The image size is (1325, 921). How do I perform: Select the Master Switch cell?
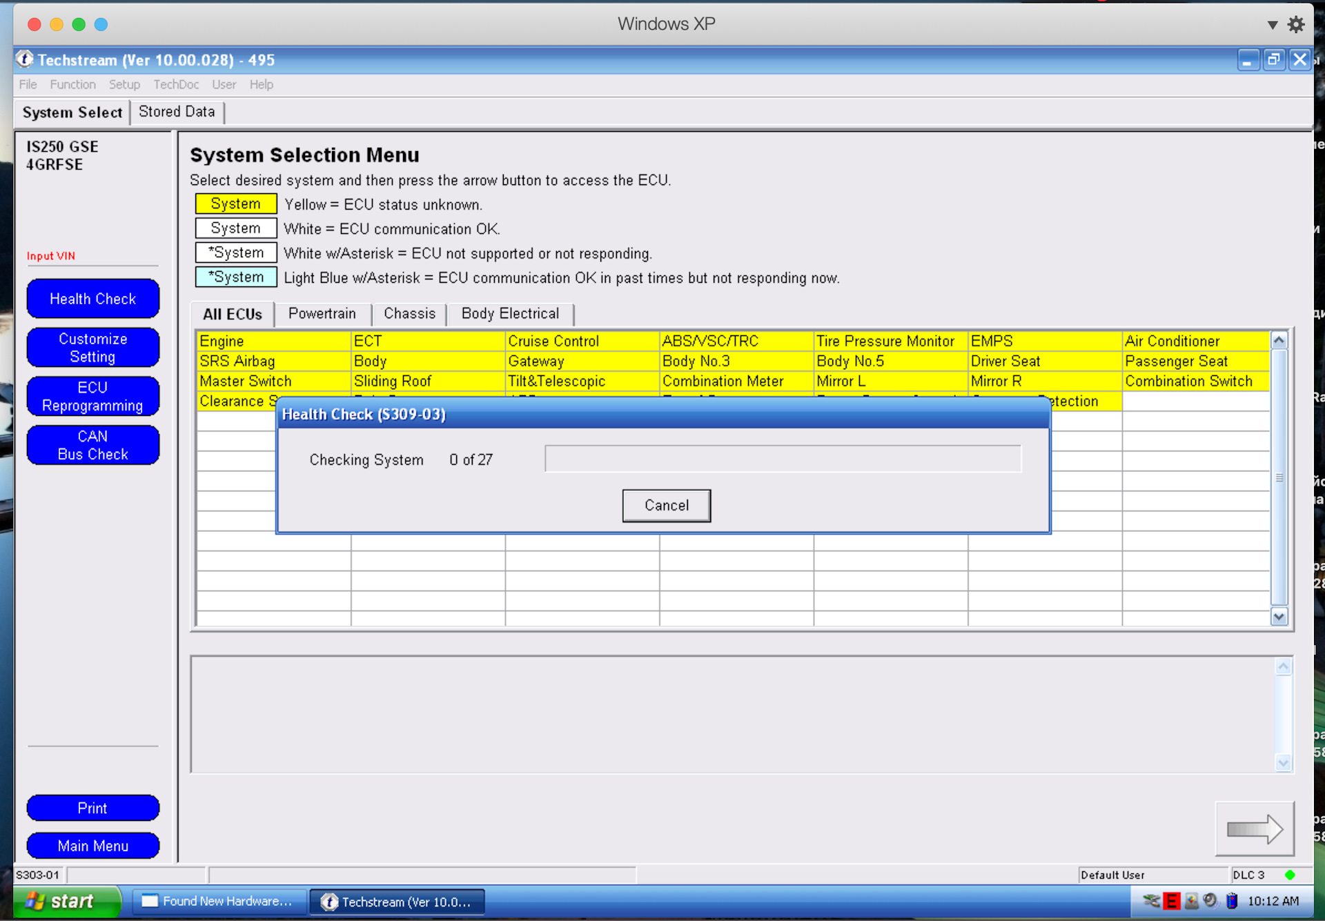(274, 381)
